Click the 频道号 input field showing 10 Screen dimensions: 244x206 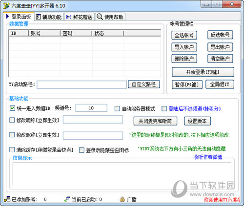click(x=91, y=108)
